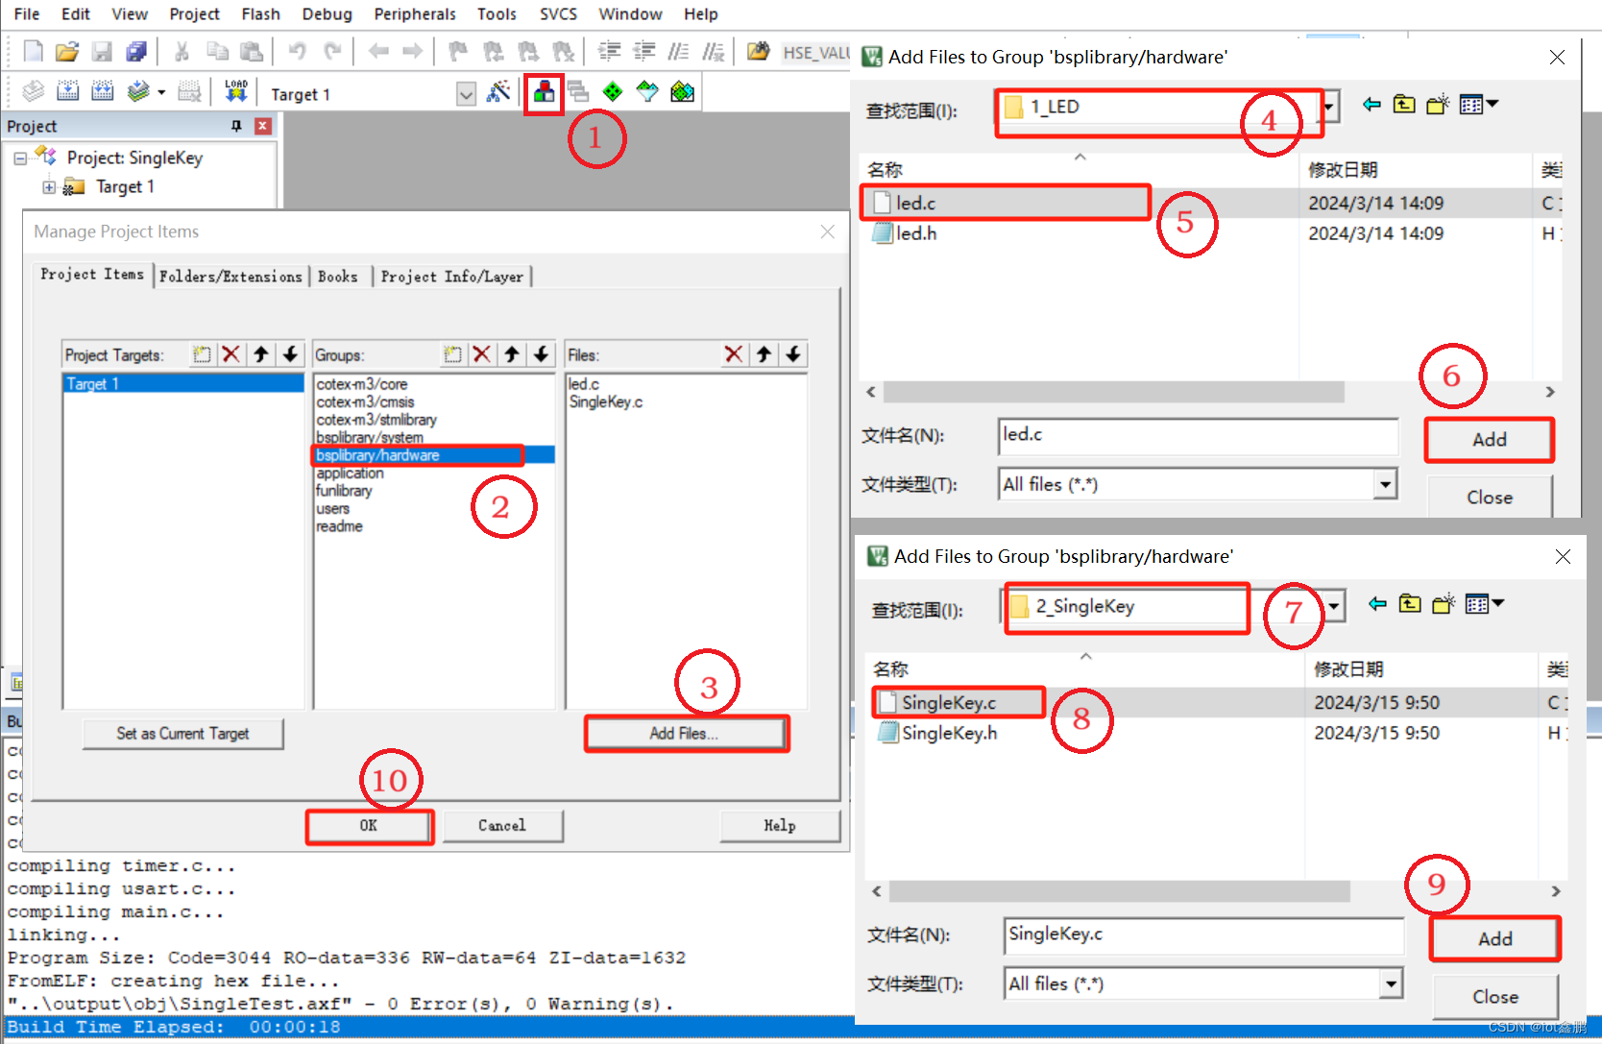Click the Redo arrow icon
The height and width of the screenshot is (1044, 1602).
332,52
